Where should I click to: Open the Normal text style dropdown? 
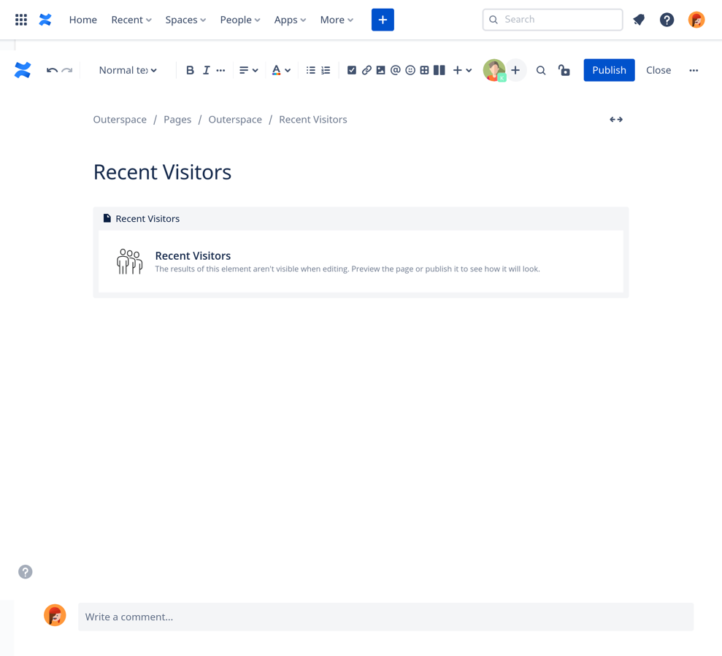pyautogui.click(x=128, y=70)
